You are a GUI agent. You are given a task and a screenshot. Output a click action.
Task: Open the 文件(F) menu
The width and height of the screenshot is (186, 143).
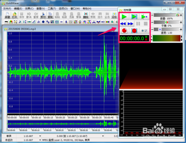7,9
